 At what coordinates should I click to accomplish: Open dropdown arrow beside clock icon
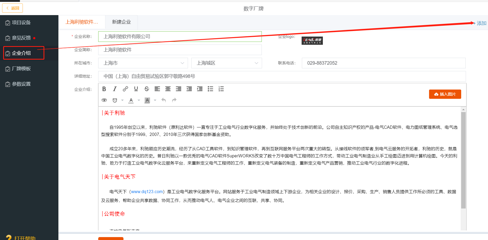(122, 100)
